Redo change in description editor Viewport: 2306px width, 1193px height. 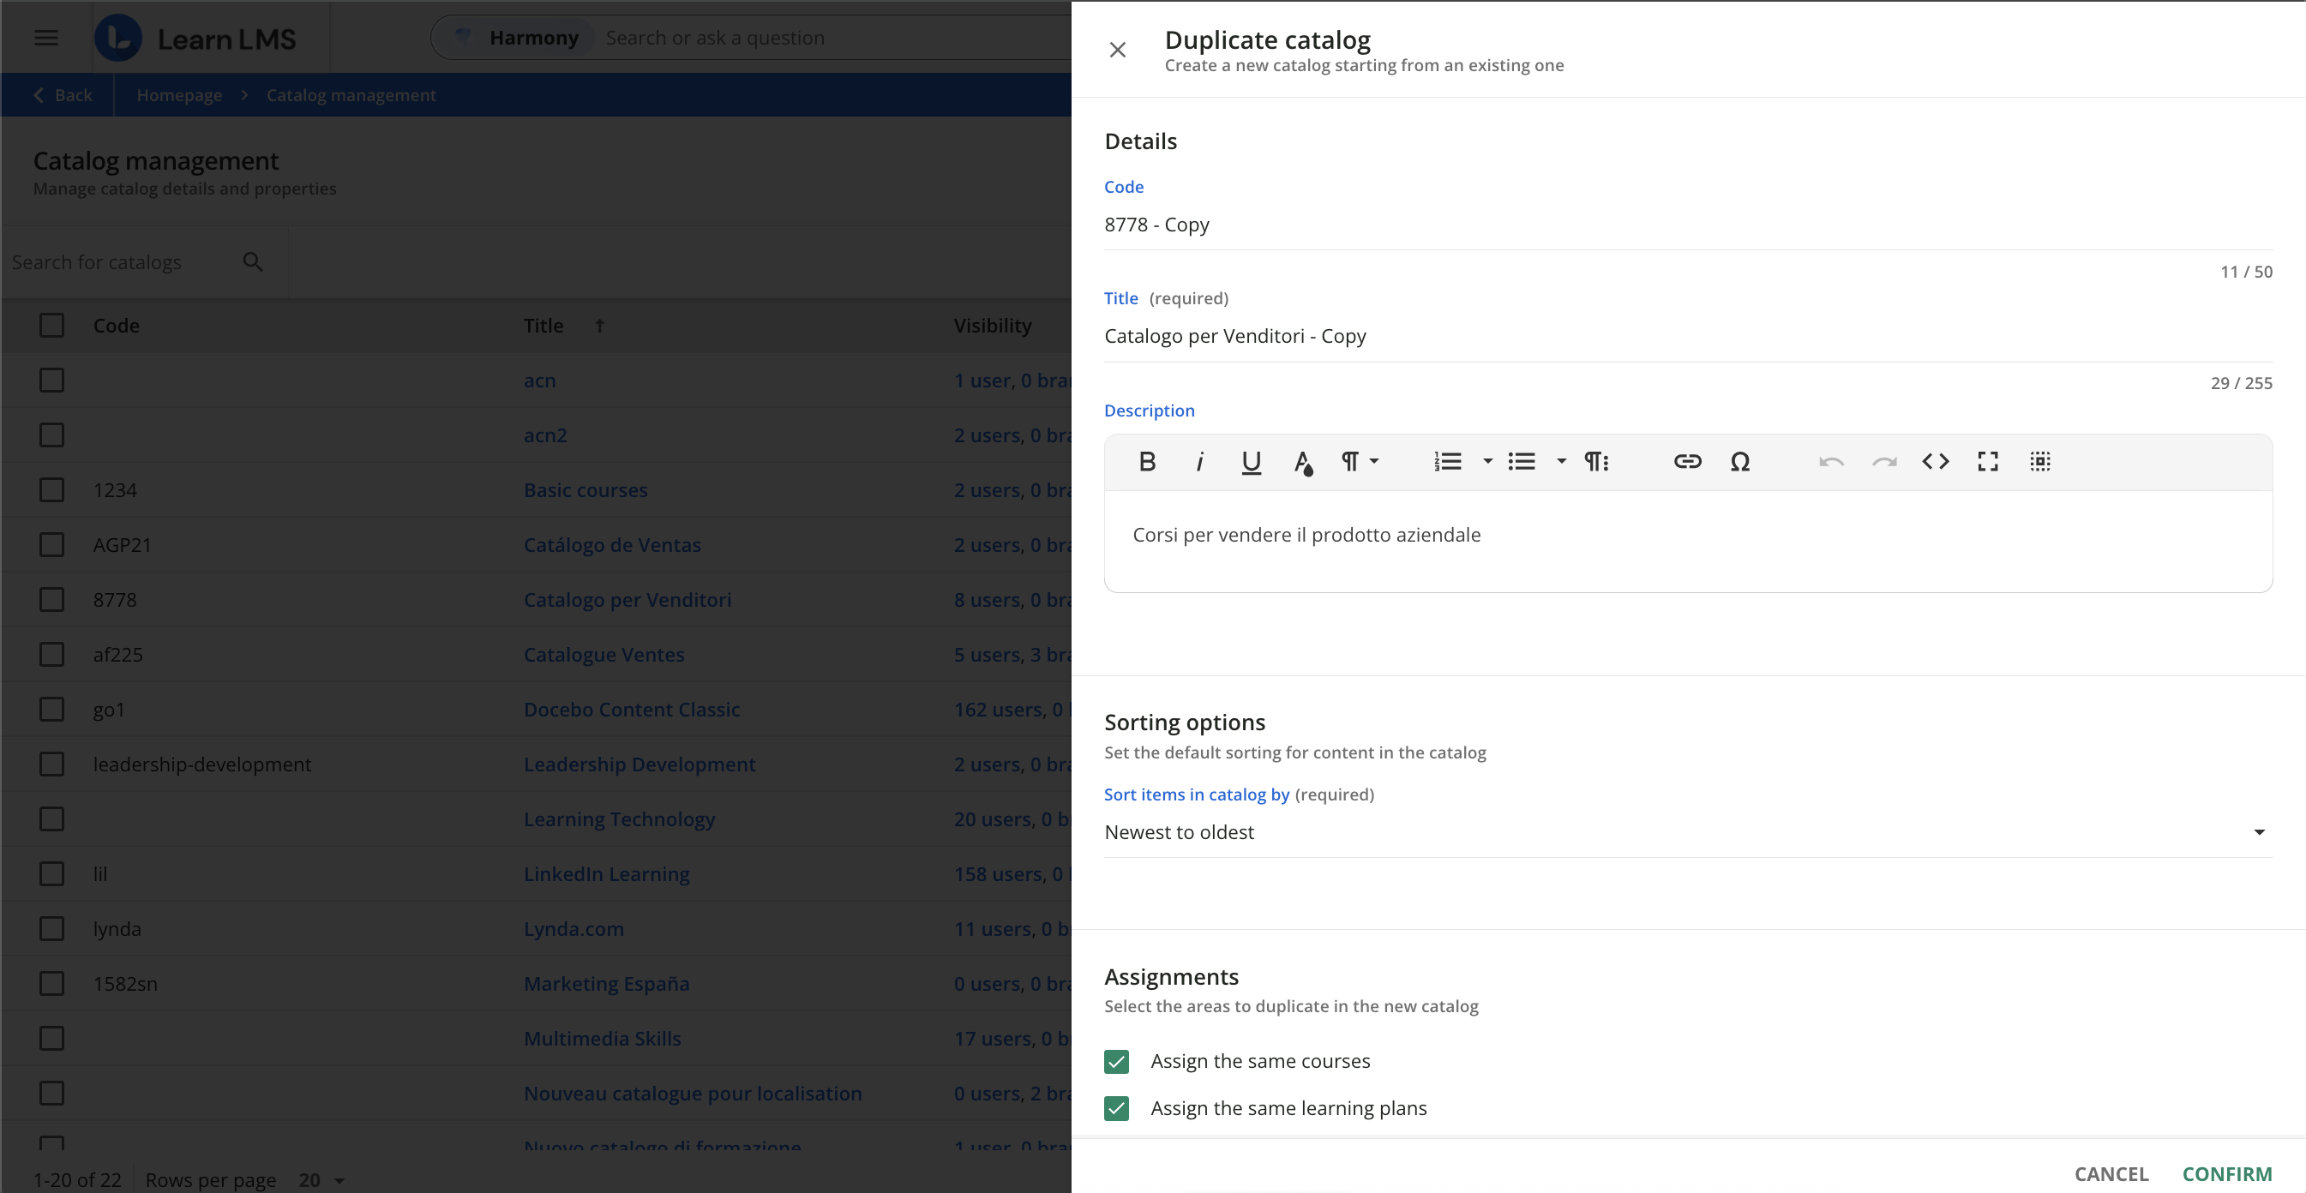pyautogui.click(x=1883, y=462)
